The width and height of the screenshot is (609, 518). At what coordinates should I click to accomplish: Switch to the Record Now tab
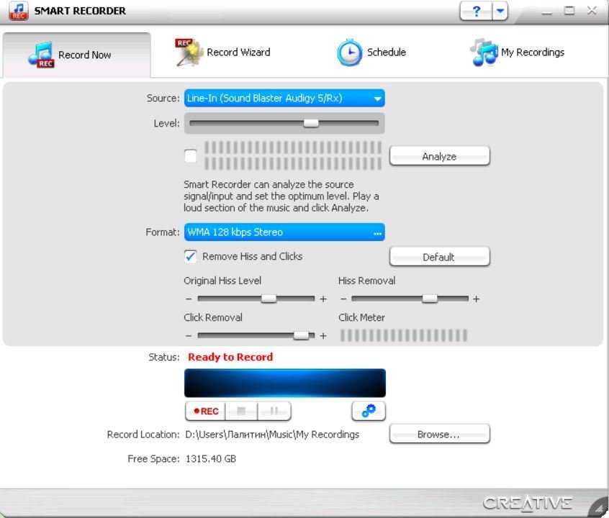pyautogui.click(x=76, y=55)
